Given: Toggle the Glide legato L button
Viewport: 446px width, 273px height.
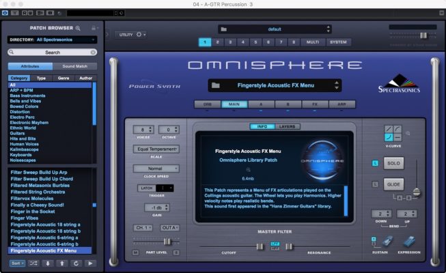Looking at the screenshot, I should pyautogui.click(x=375, y=184).
